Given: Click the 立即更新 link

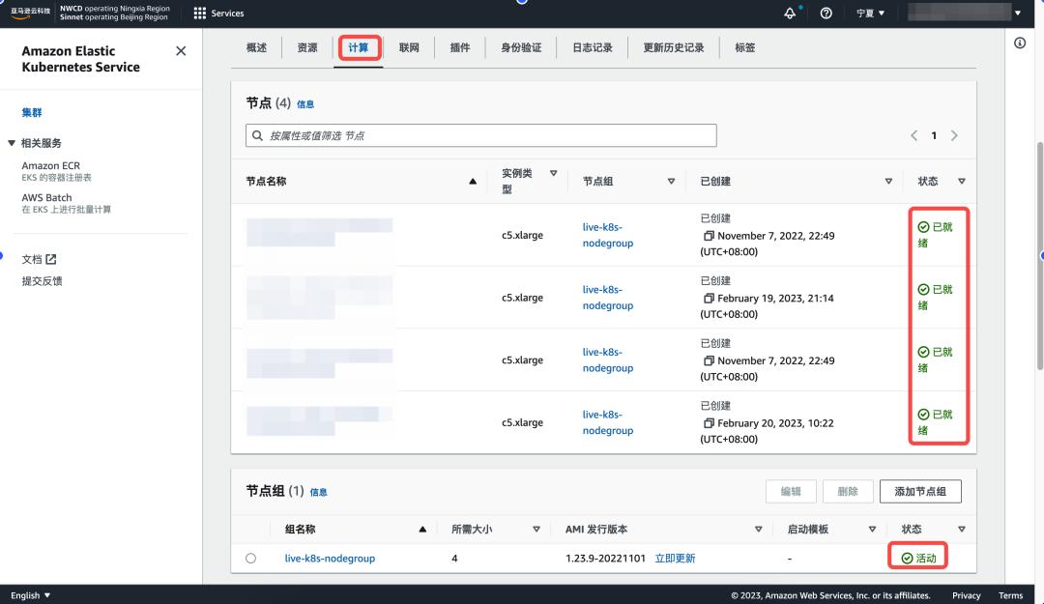Looking at the screenshot, I should (x=675, y=558).
